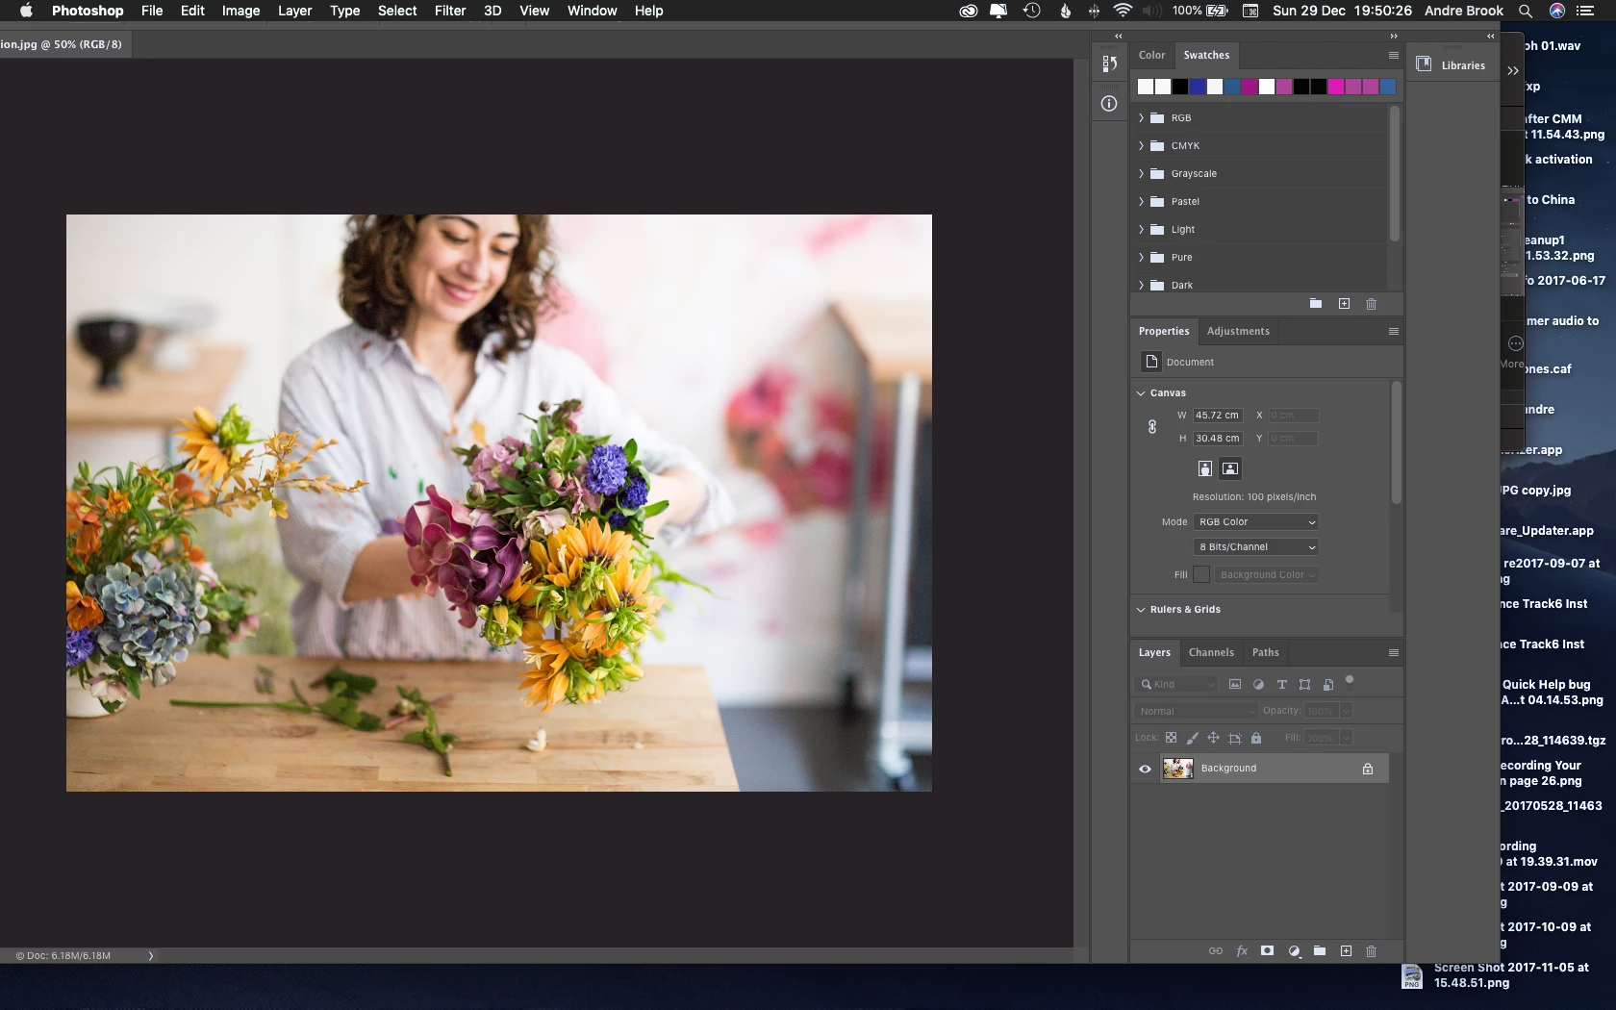Delete layer trash icon in Layers panel
Viewport: 1616px width, 1010px height.
coord(1372,951)
